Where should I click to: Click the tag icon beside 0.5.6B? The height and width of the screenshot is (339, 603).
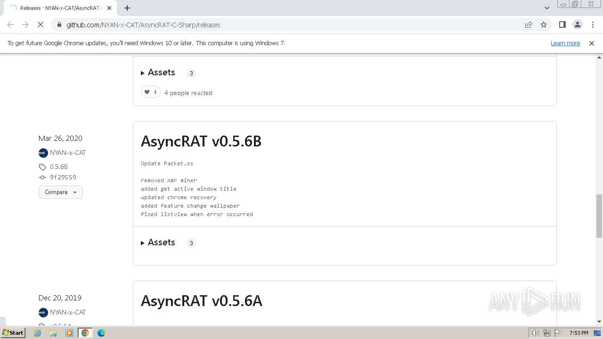[x=42, y=167]
